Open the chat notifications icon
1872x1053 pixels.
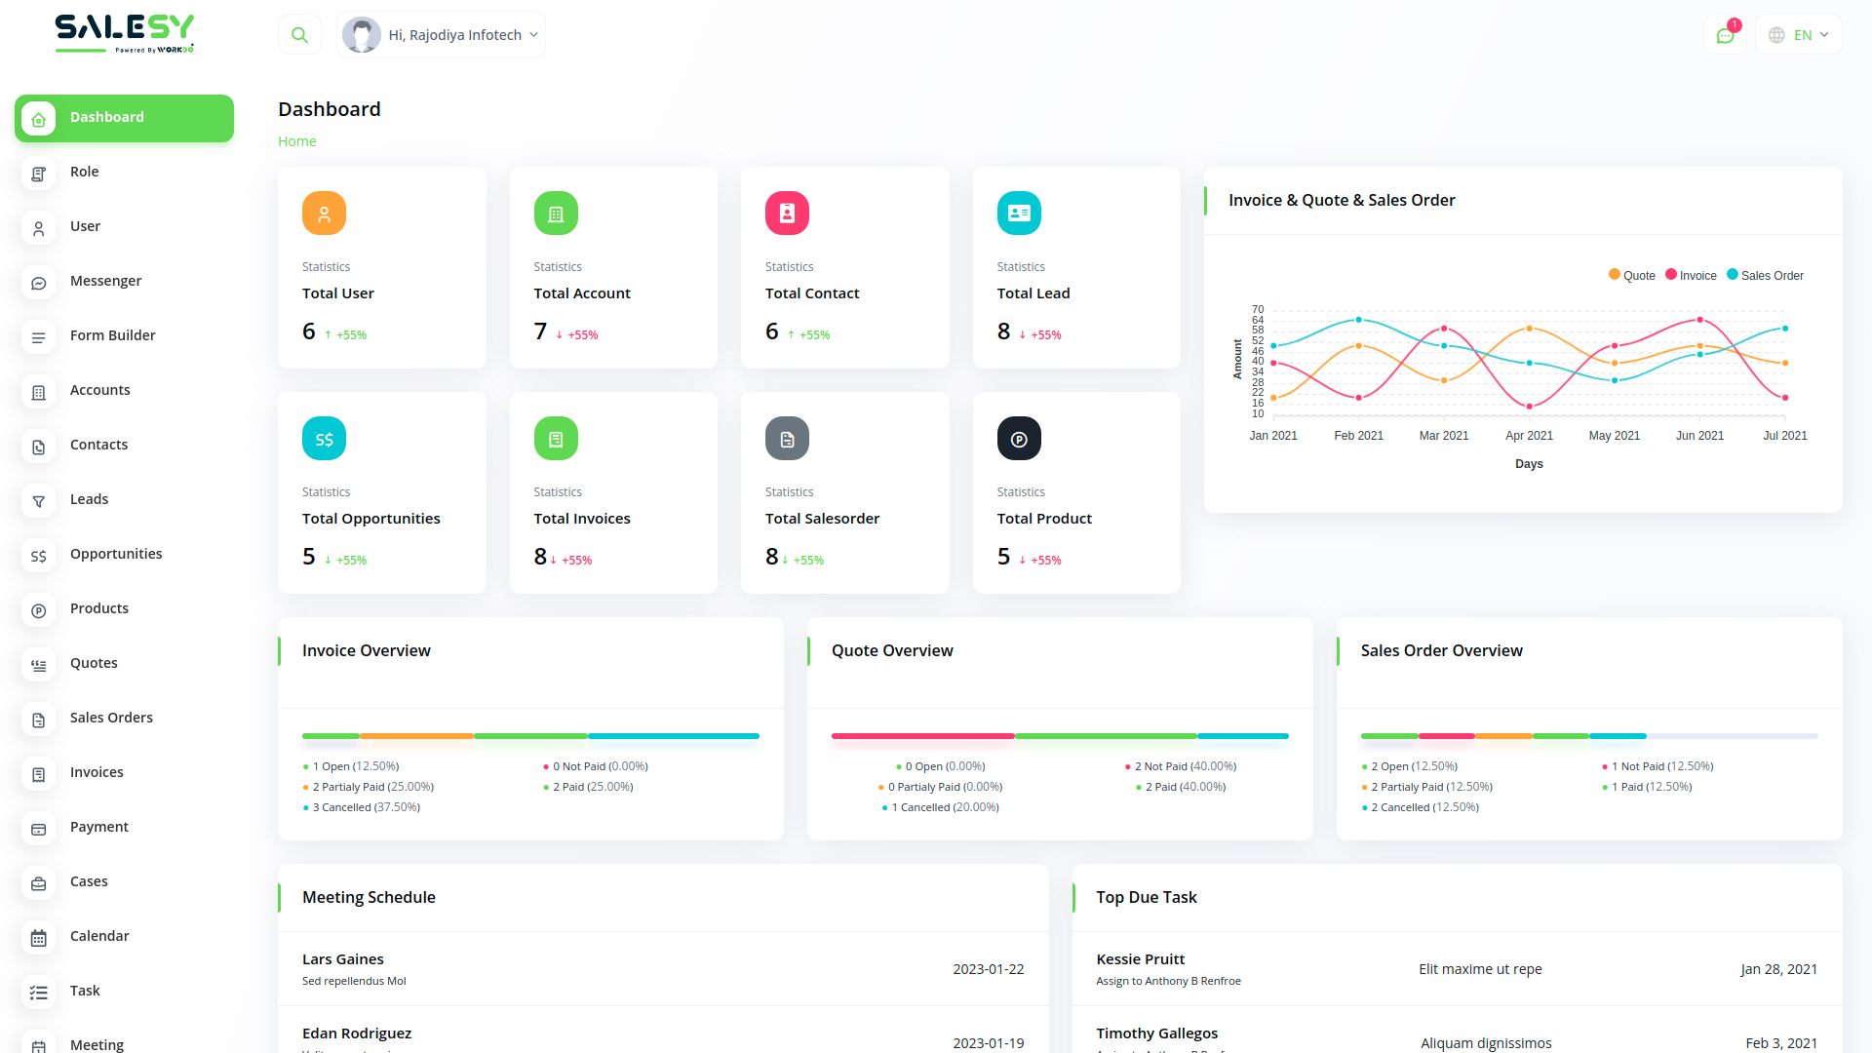click(x=1725, y=35)
